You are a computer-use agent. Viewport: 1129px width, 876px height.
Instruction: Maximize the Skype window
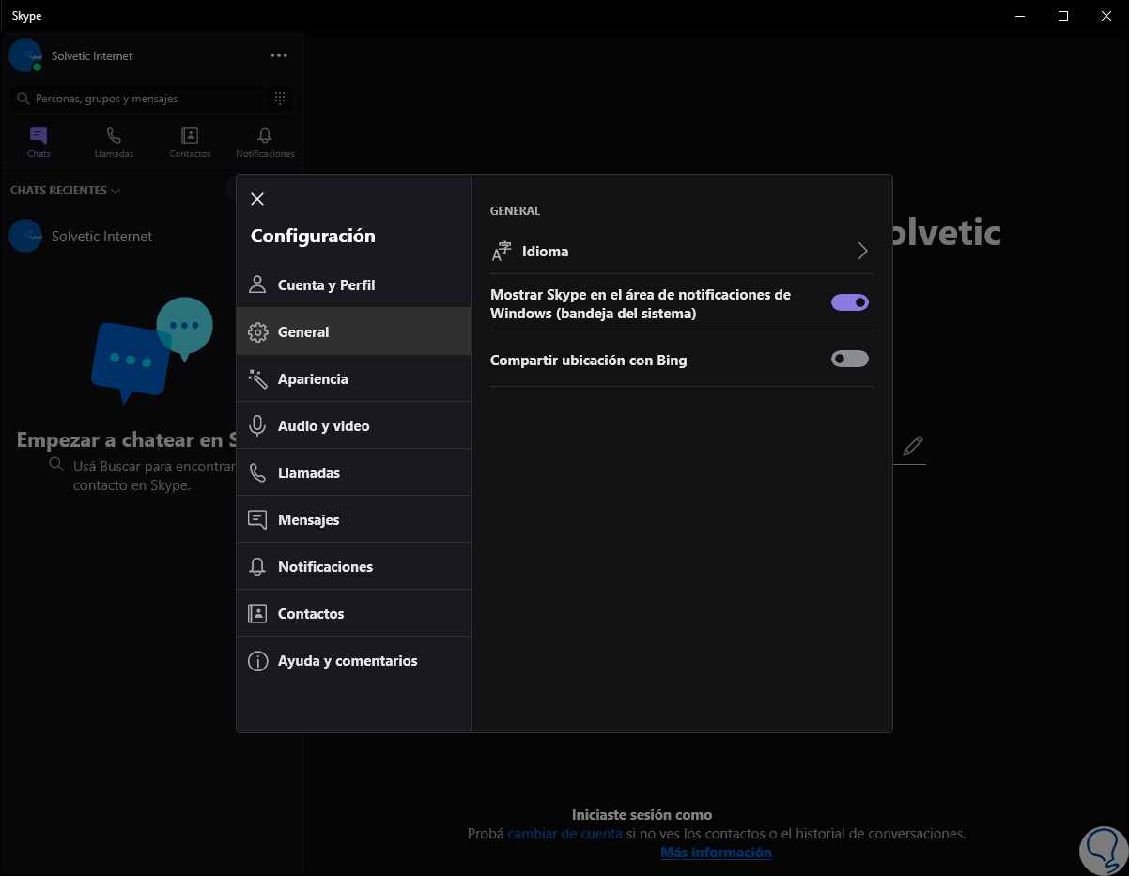(1063, 16)
